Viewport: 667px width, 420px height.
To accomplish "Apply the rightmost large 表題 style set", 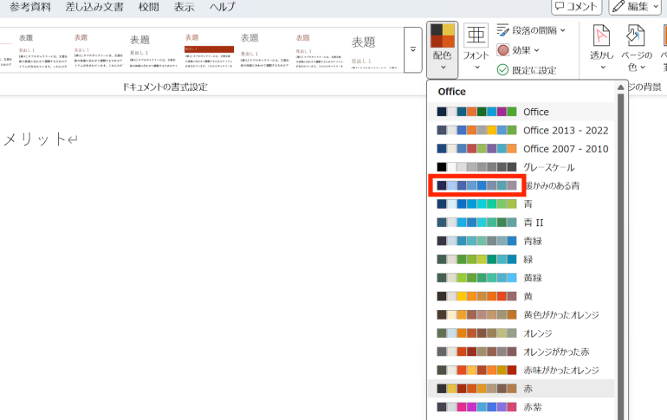I will 374,50.
